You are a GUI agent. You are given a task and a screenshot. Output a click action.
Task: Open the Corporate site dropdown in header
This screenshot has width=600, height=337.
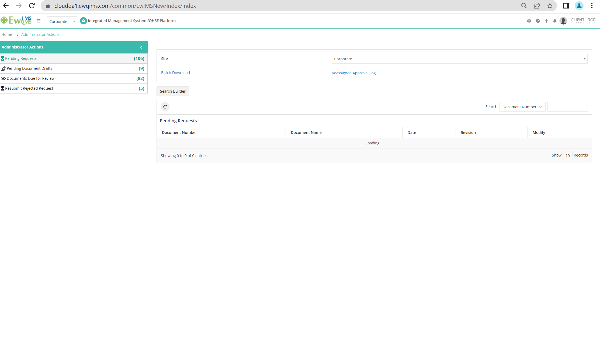62,21
